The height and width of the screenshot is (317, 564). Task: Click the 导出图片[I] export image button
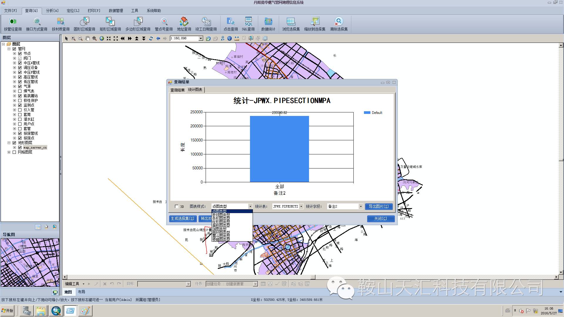coord(379,206)
